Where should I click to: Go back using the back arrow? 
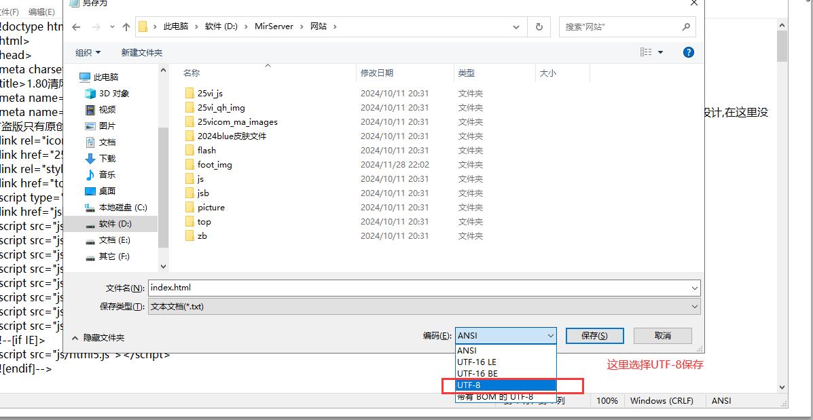click(76, 26)
